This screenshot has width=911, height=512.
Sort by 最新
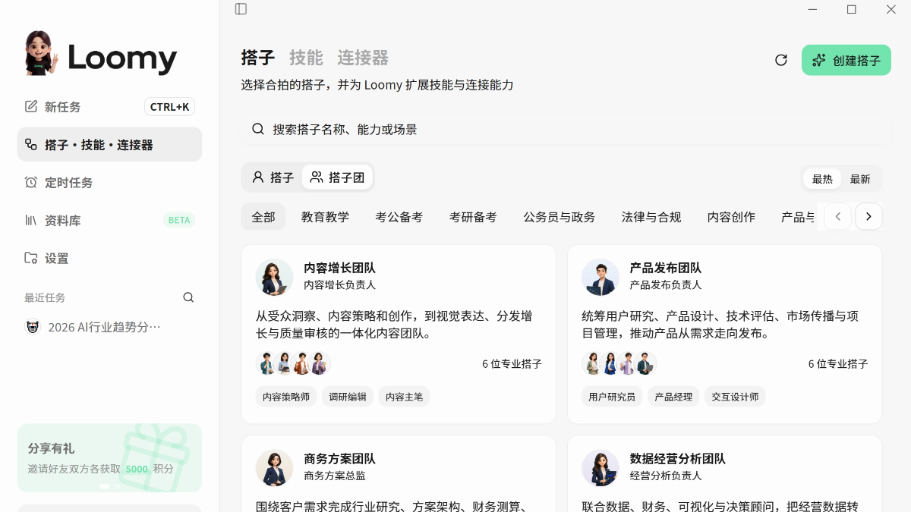[860, 179]
